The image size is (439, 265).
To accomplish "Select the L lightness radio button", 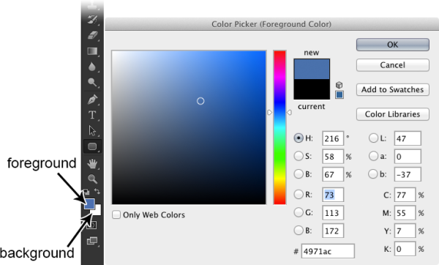I will (x=373, y=138).
